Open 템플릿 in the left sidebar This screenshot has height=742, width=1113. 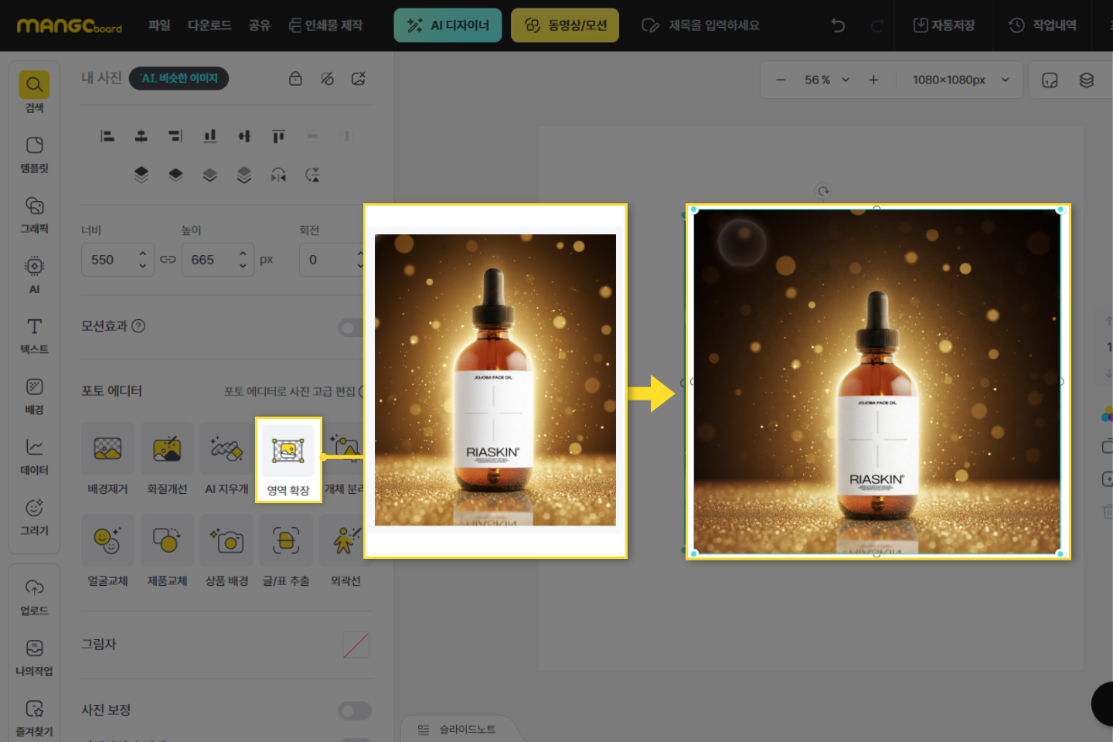35,154
